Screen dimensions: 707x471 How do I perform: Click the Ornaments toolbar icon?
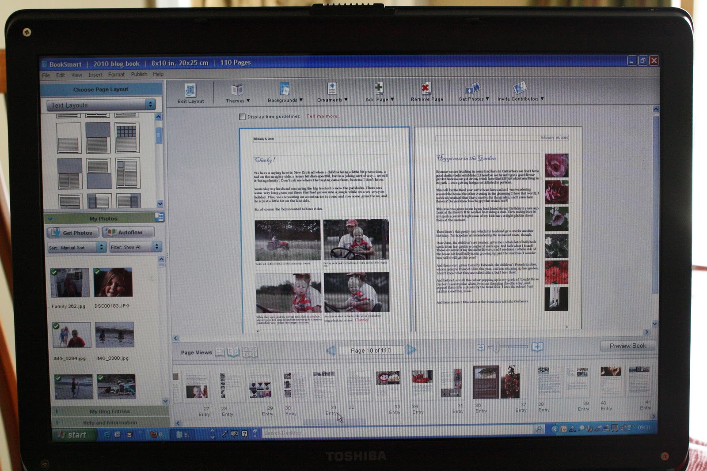(x=332, y=89)
